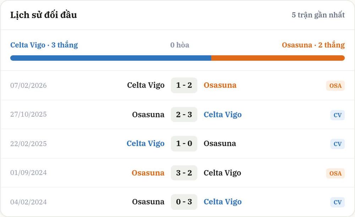Click the OSA badge on 01/09/2024 match
Image resolution: width=355 pixels, height=217 pixels.
tap(335, 173)
